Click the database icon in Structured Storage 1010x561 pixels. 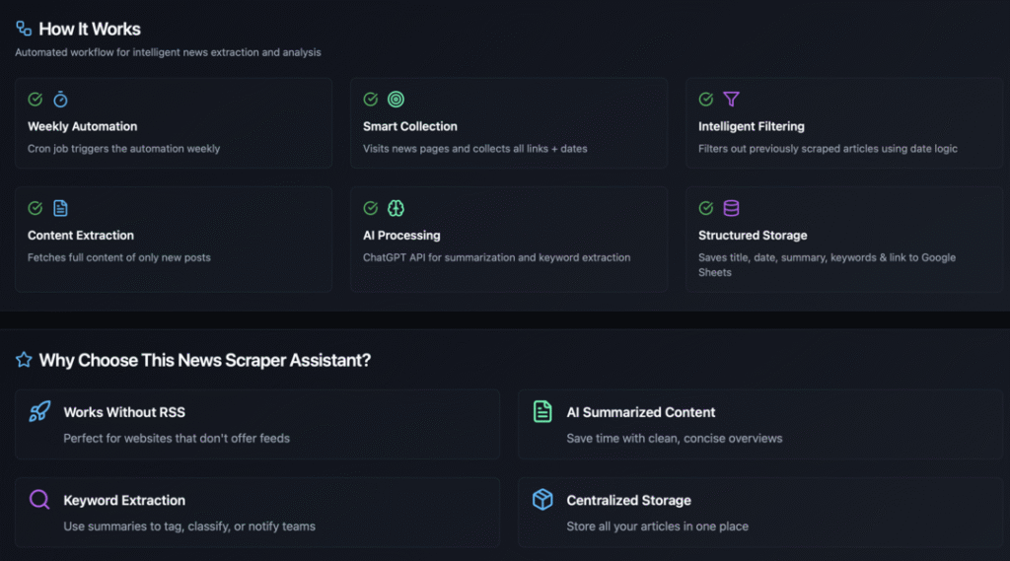(x=731, y=208)
